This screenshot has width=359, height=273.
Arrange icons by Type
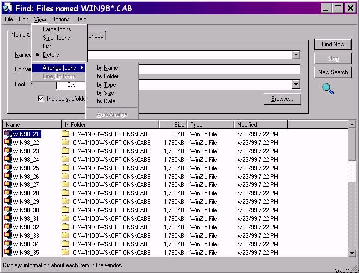click(x=106, y=85)
